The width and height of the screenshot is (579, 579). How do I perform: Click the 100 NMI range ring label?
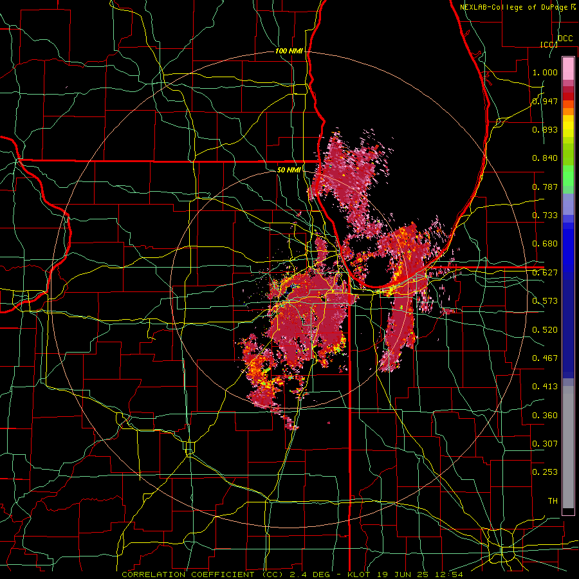[289, 51]
